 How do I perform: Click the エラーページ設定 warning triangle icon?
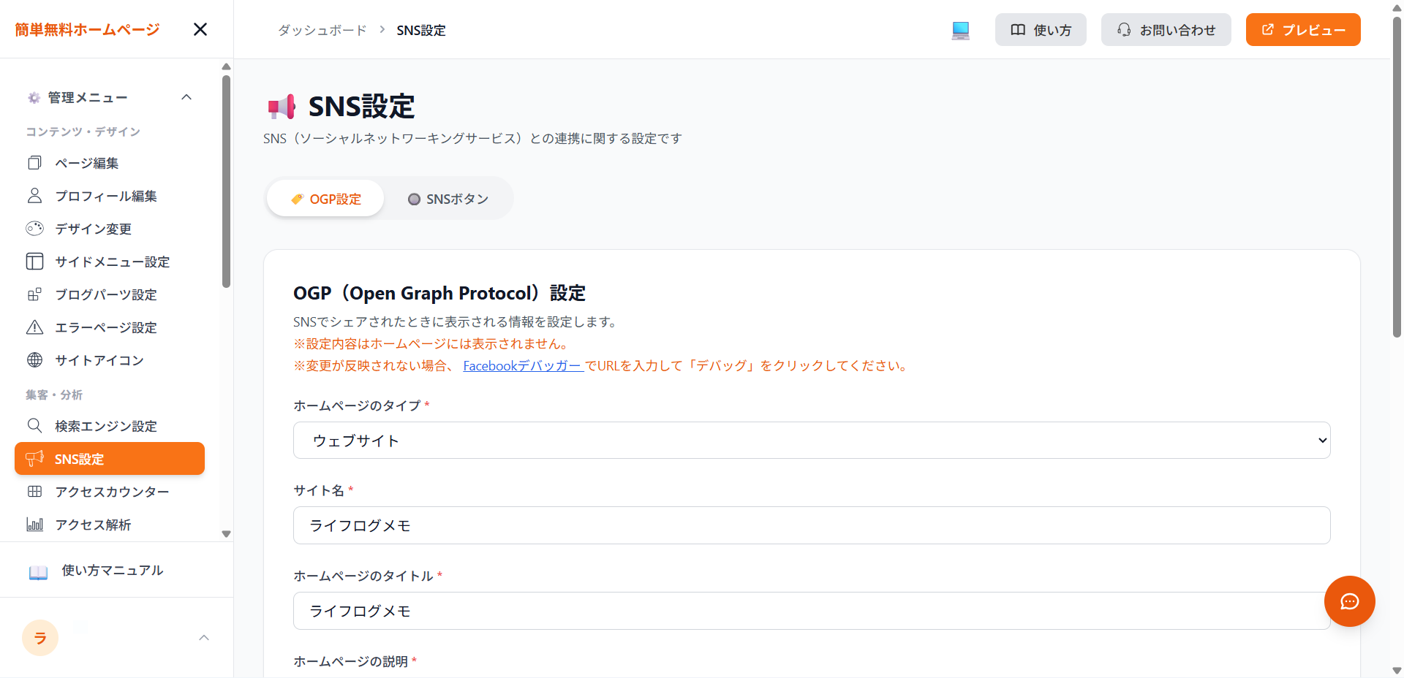tap(34, 327)
